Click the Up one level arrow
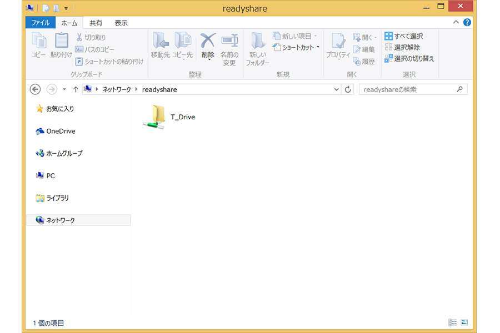This screenshot has height=333, width=500. coord(76,89)
